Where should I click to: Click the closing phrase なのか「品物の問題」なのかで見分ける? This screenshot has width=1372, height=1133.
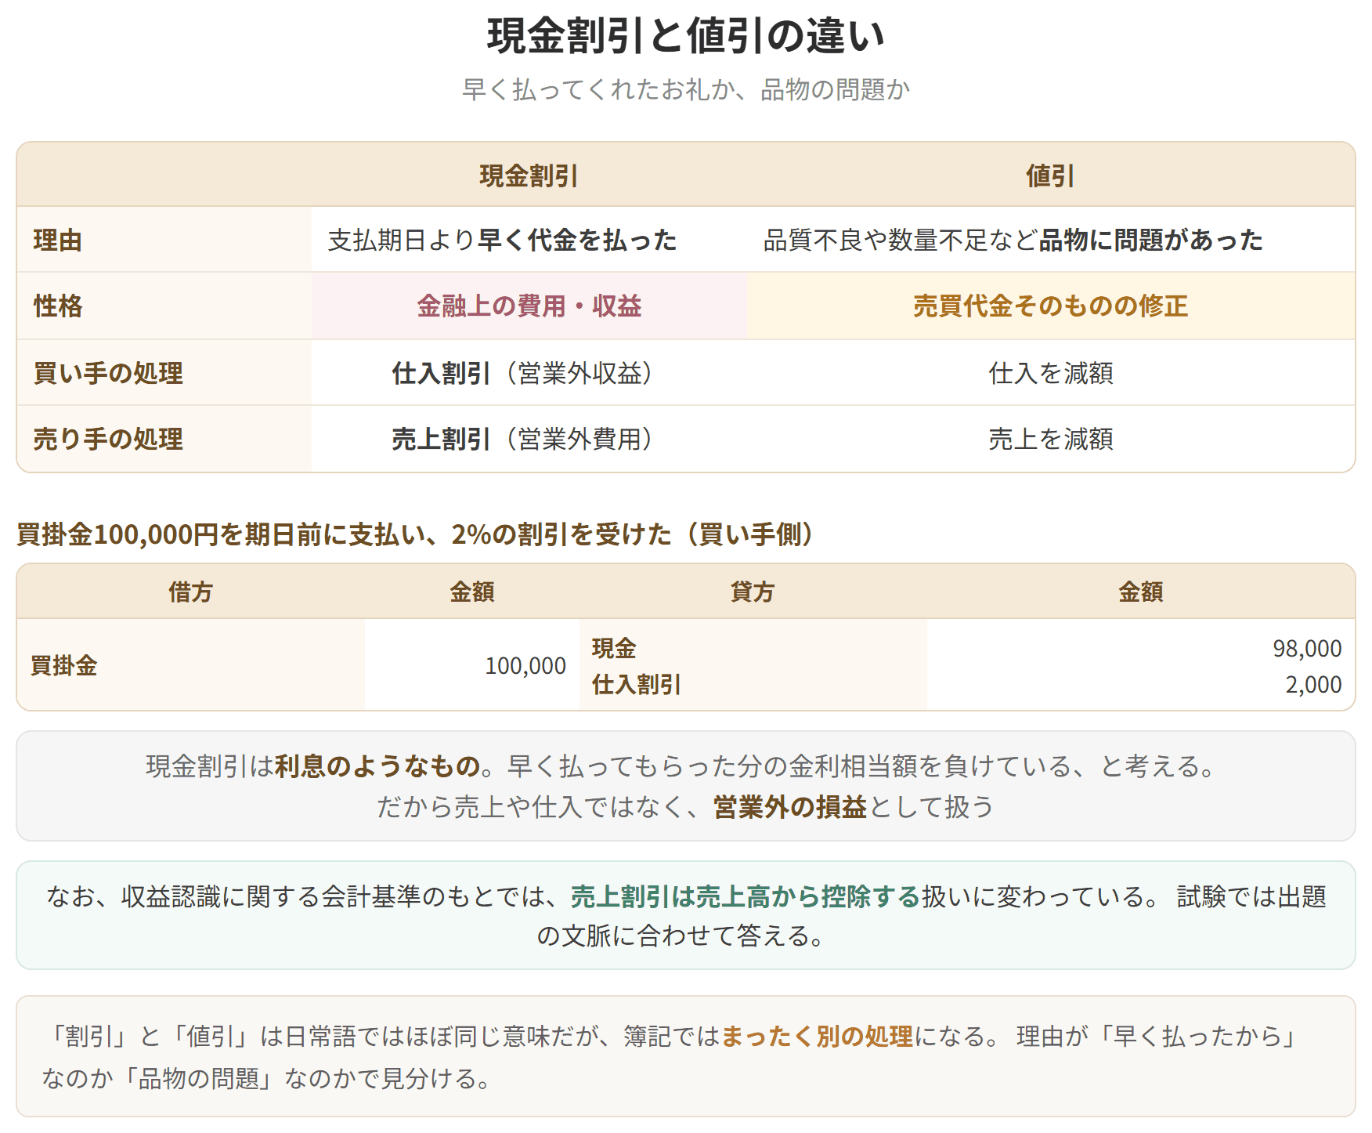tap(267, 1079)
